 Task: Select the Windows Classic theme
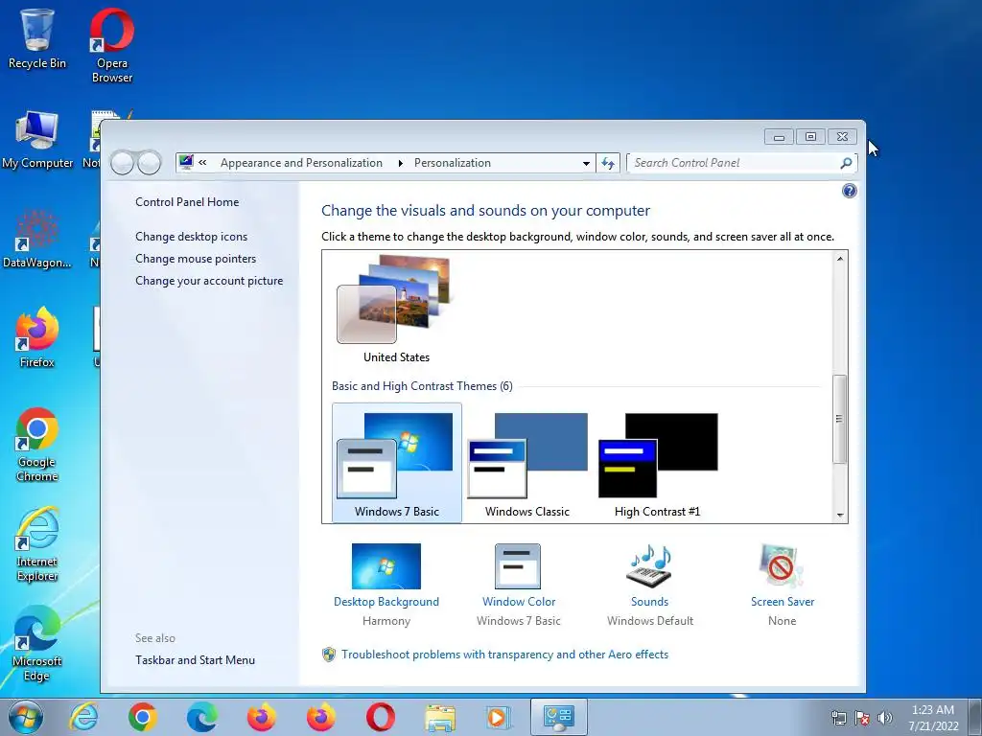click(526, 463)
